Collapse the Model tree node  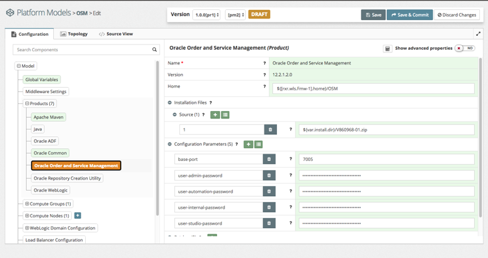coord(19,66)
